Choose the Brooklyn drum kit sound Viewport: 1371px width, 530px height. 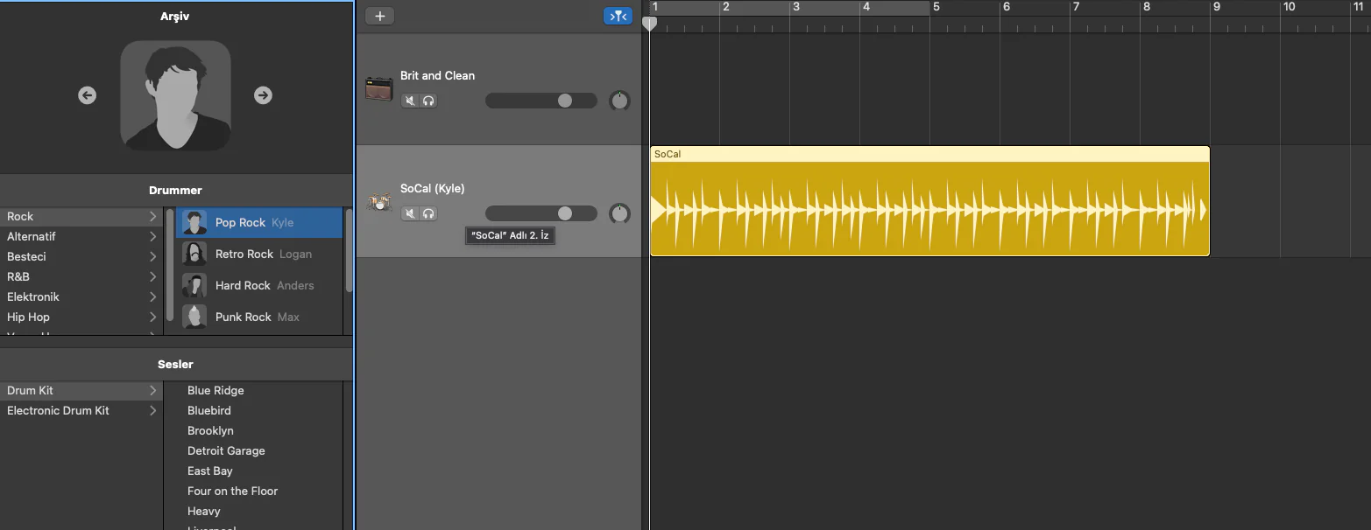click(210, 430)
